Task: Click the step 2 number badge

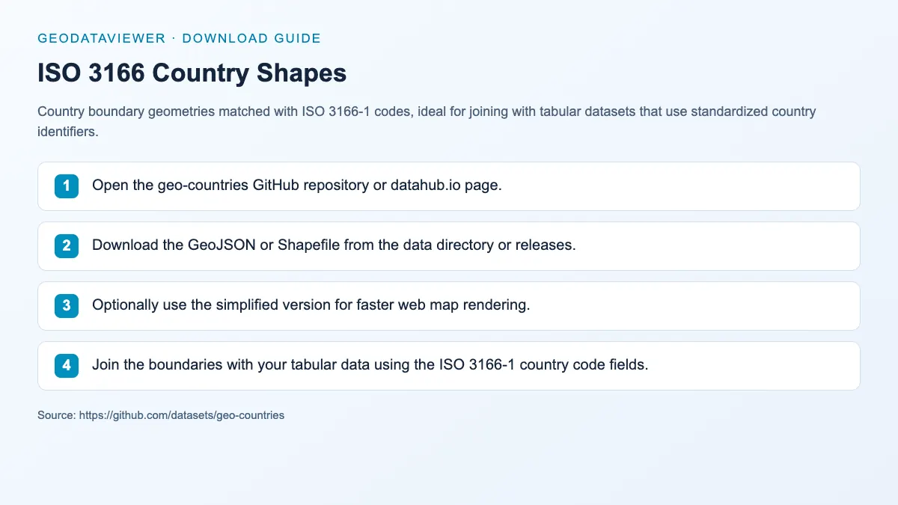Action: [67, 245]
